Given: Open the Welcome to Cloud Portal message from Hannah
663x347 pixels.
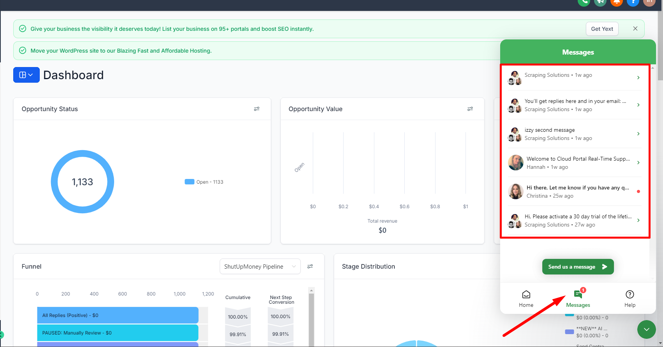Looking at the screenshot, I should (x=575, y=163).
